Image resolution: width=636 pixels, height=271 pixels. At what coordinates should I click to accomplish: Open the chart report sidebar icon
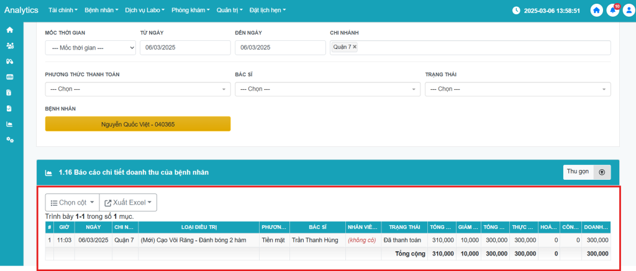tap(9, 124)
